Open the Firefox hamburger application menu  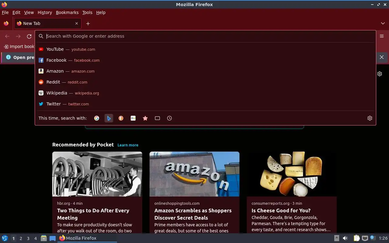(382, 36)
